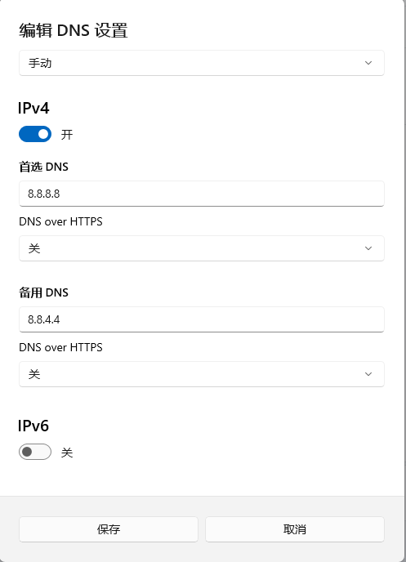Screen dimensions: 406x562
Task: Click the IPv6 section heading
Action: pos(33,426)
